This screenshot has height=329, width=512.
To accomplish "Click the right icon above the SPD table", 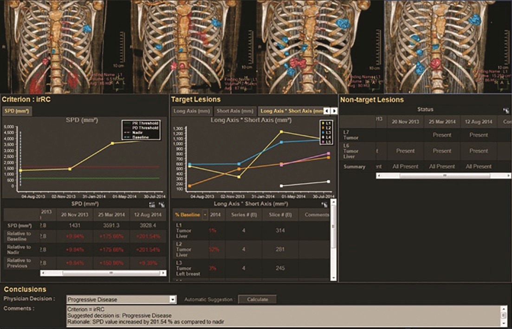I will [x=161, y=204].
